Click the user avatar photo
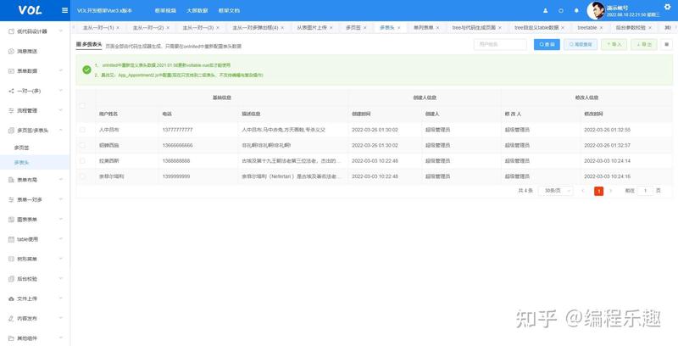This screenshot has height=346, width=678. tap(596, 10)
